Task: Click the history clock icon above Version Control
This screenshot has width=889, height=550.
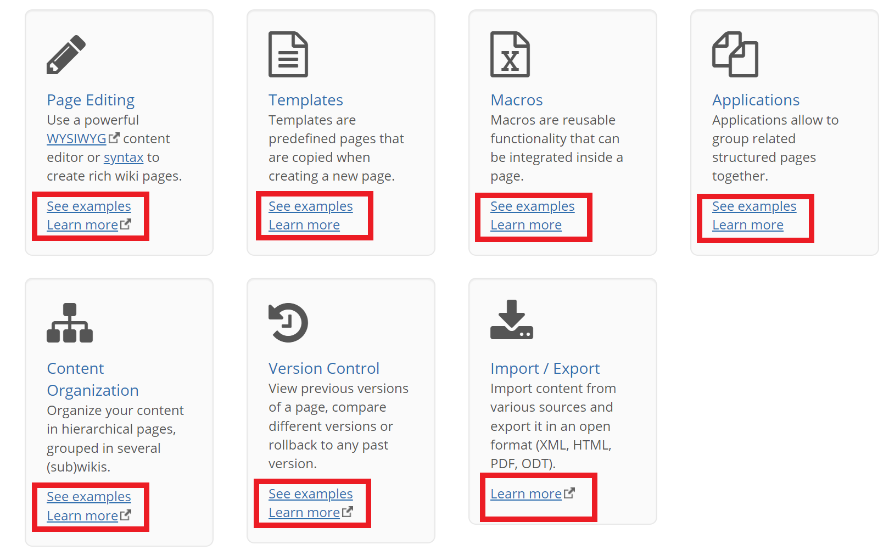Action: tap(288, 323)
